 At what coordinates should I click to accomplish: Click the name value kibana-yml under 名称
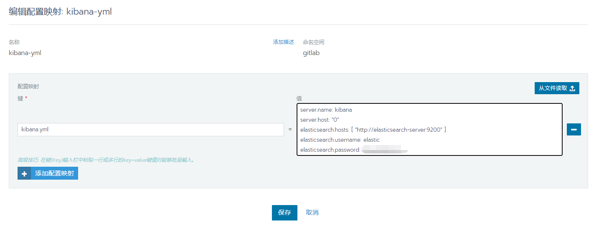[25, 53]
